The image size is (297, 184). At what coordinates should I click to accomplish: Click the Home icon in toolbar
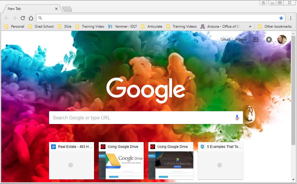click(31, 18)
